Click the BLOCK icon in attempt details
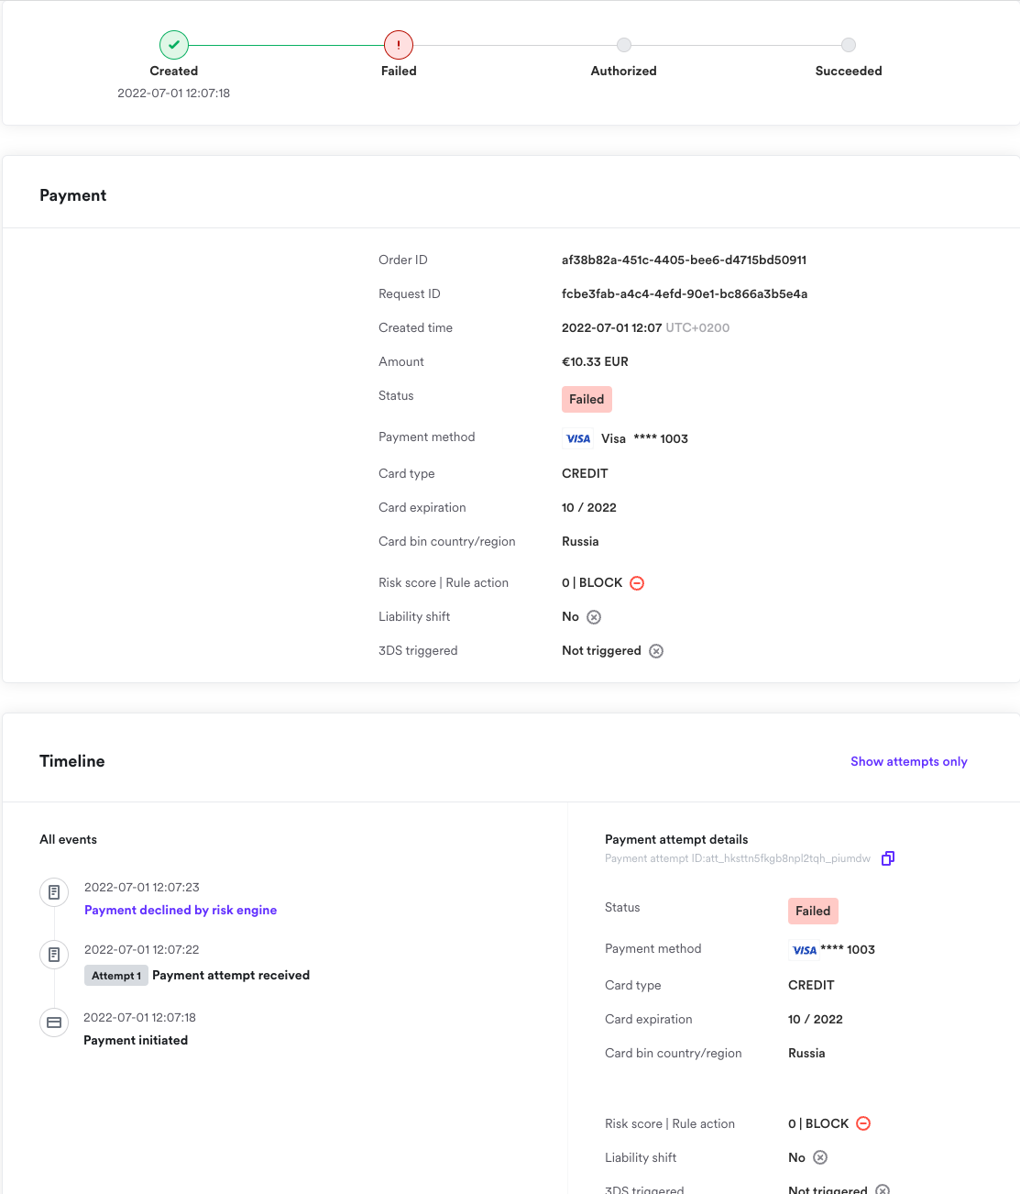Screen dimensions: 1020x1194 tap(863, 1124)
